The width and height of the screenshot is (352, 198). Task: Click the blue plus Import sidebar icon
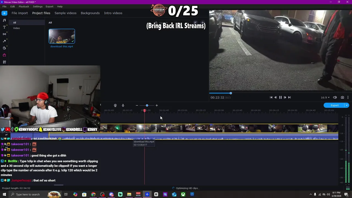4,13
